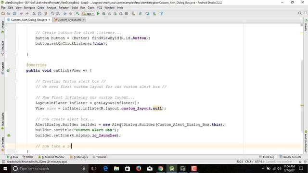Open the Event Log panel
Viewport: 308px width, 173px height.
click(267, 157)
